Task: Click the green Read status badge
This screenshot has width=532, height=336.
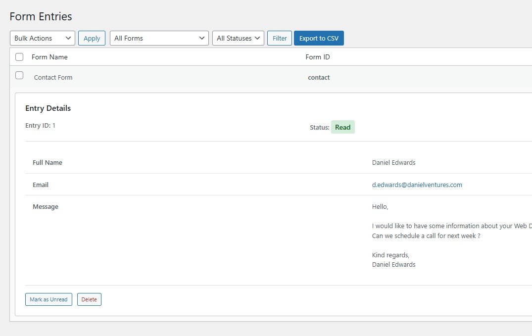Action: point(342,127)
